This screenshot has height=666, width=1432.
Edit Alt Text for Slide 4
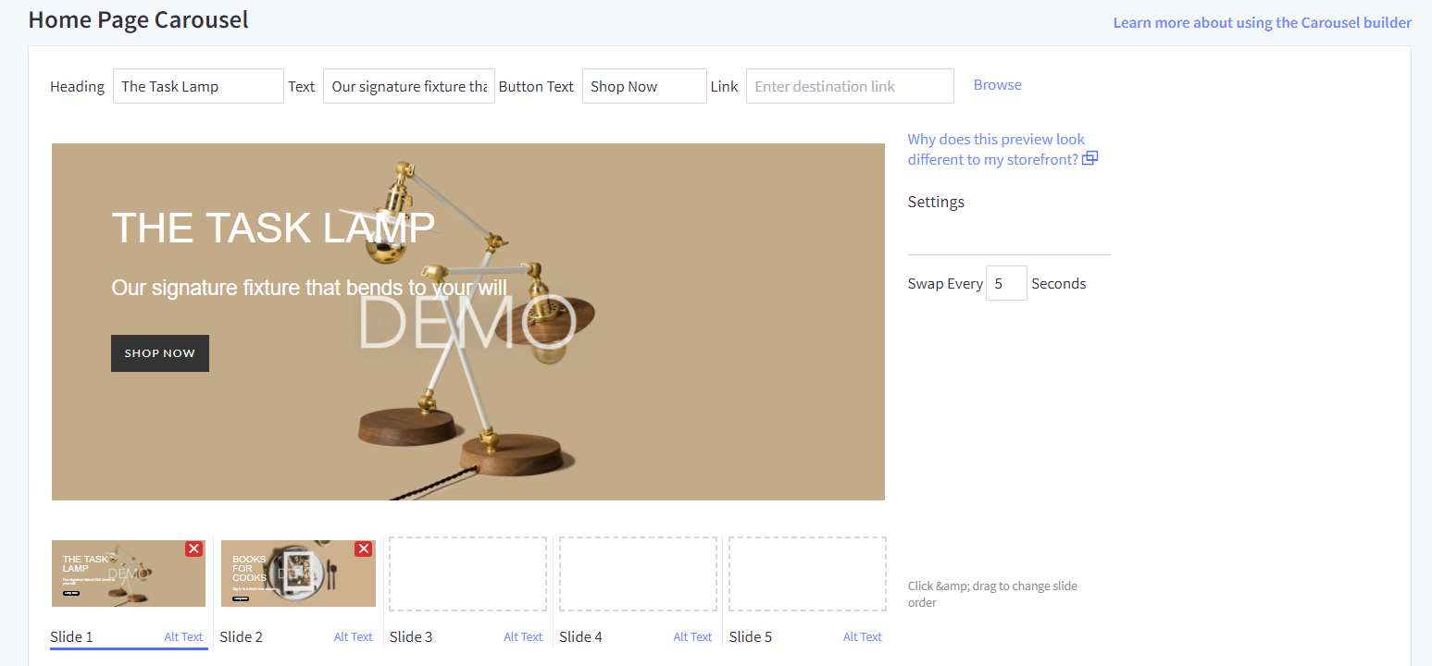point(692,636)
